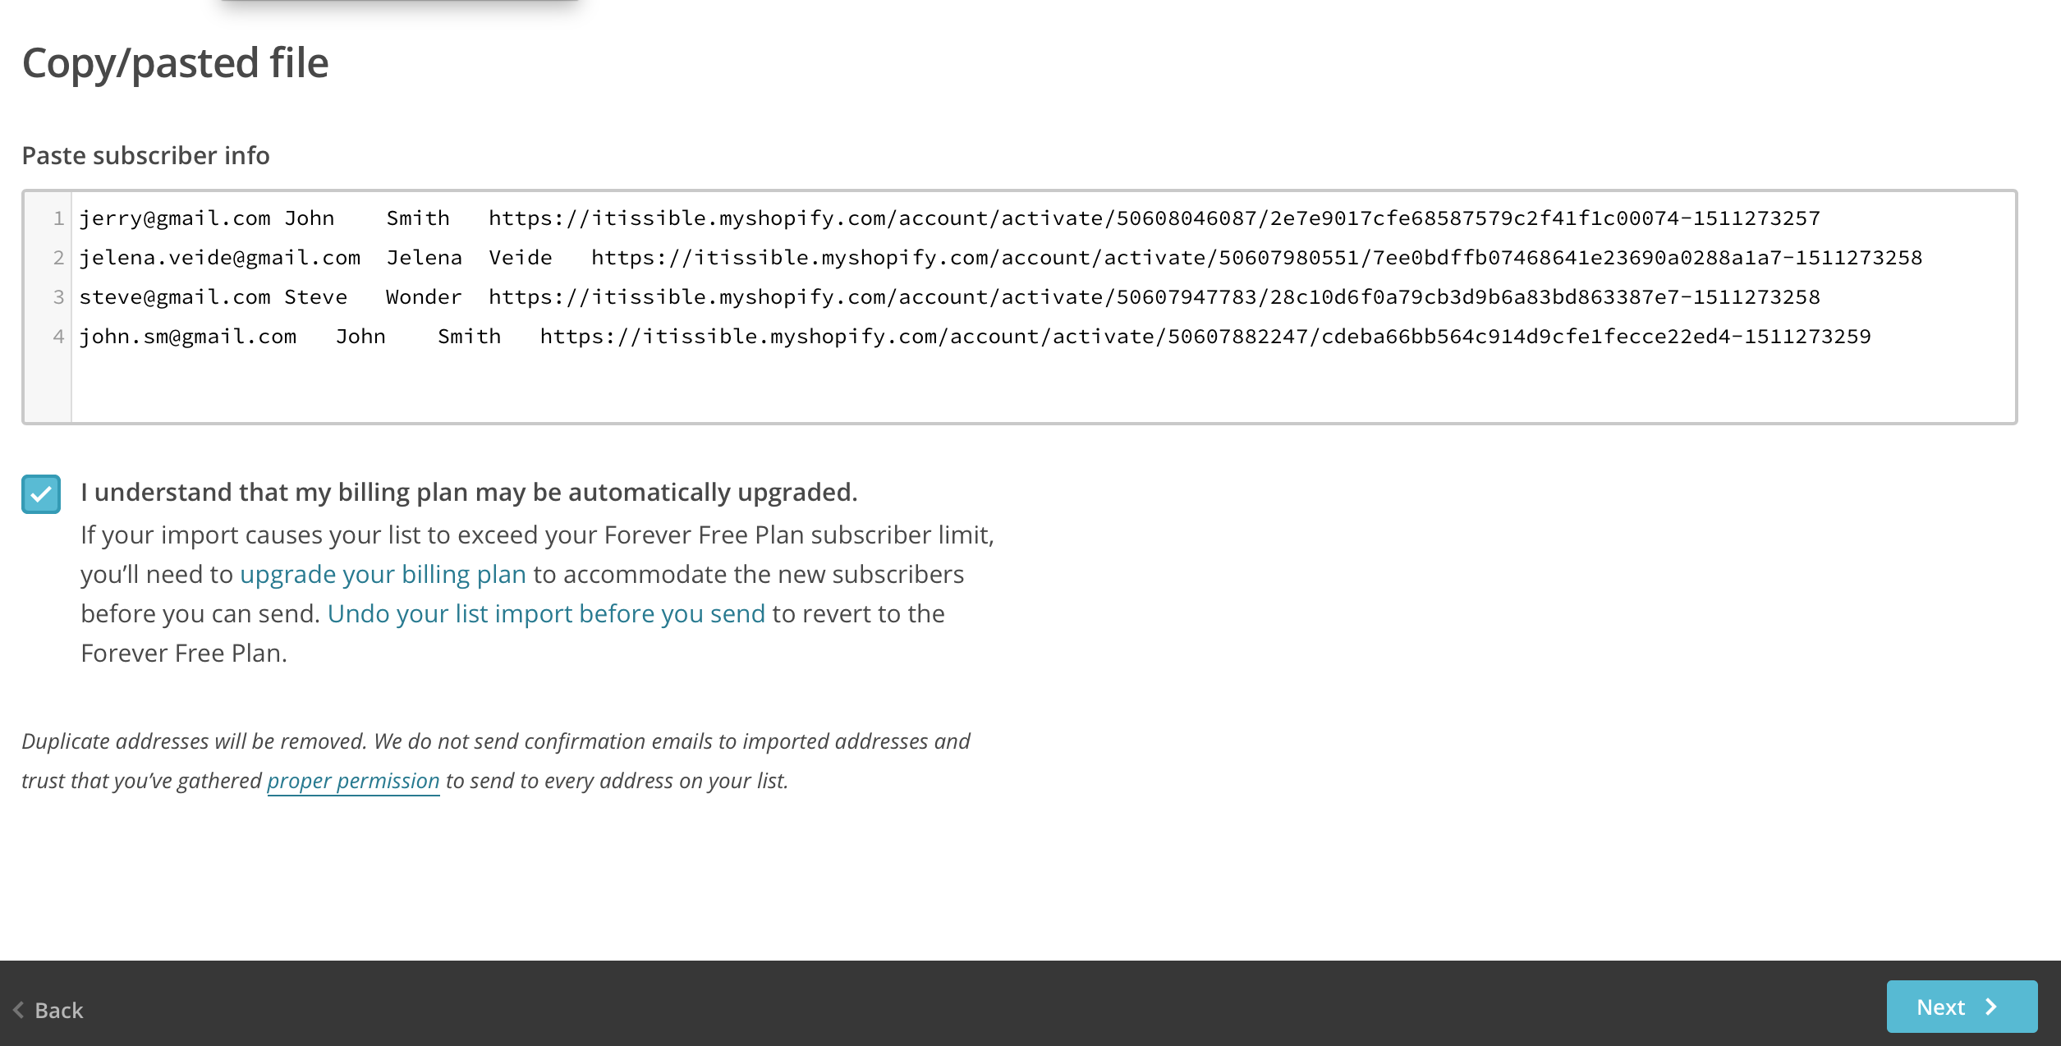This screenshot has height=1046, width=2061.
Task: Click the left chevron icon beside Back
Action: (18, 1009)
